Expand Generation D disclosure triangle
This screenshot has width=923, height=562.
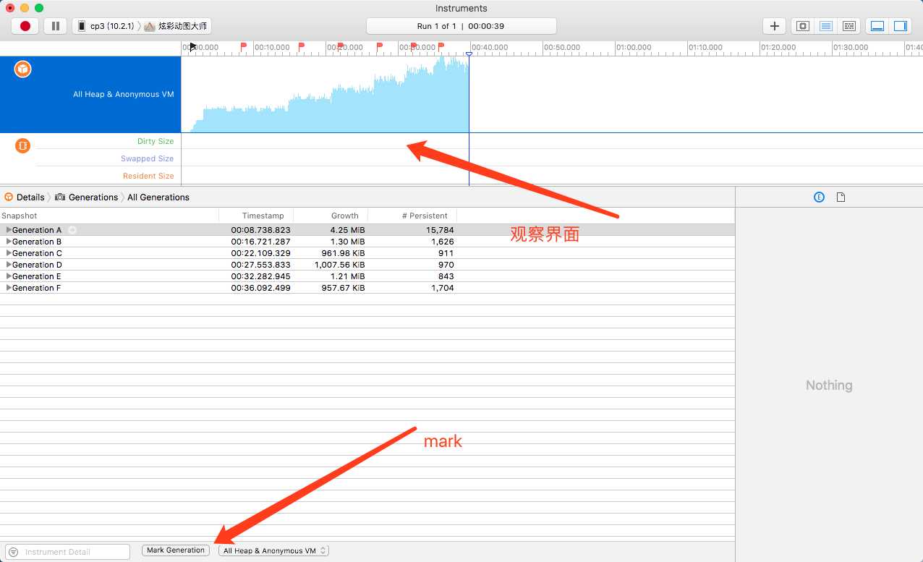(x=9, y=265)
